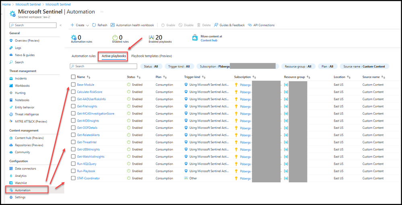Open Watchlist icon in sidebar
Screen dimensions: 402x205
pos(11,183)
